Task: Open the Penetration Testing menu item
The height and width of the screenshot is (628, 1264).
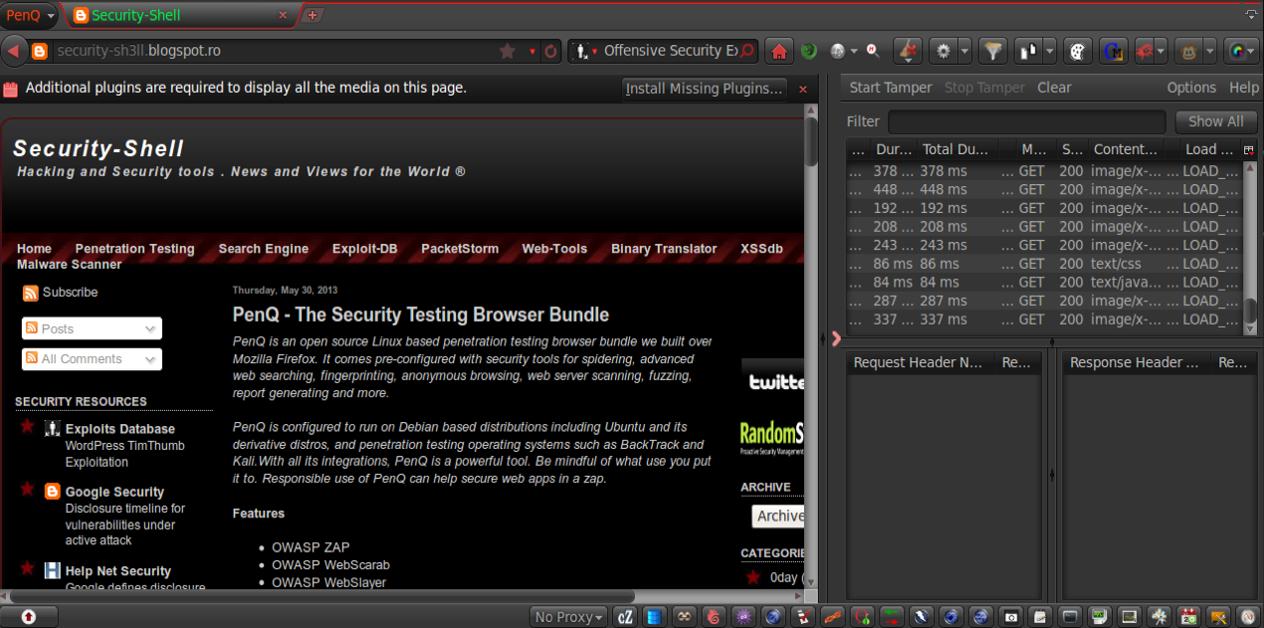Action: pyautogui.click(x=134, y=249)
